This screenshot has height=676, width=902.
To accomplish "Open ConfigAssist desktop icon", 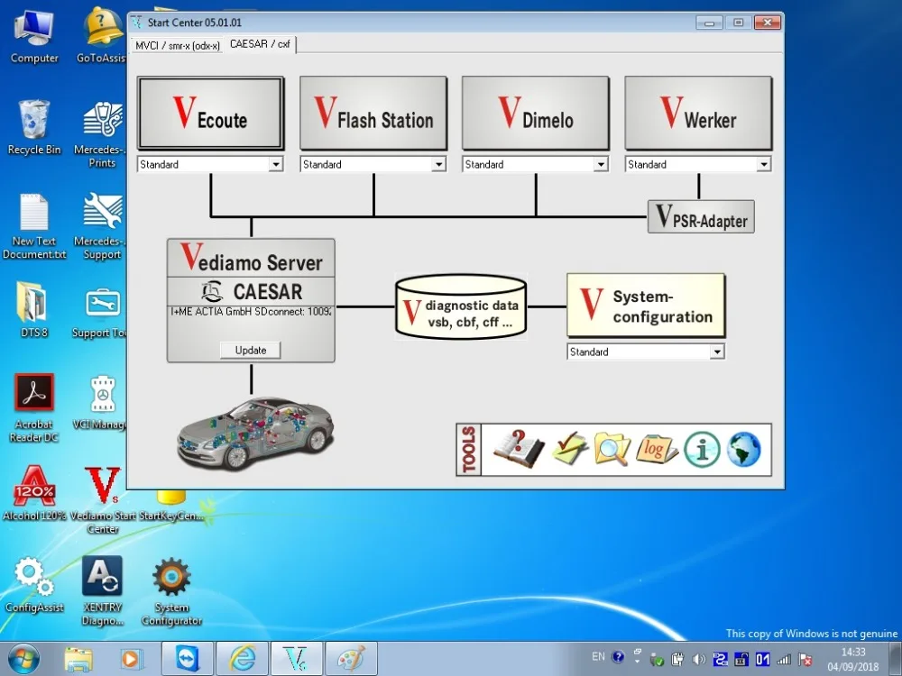I will (34, 585).
